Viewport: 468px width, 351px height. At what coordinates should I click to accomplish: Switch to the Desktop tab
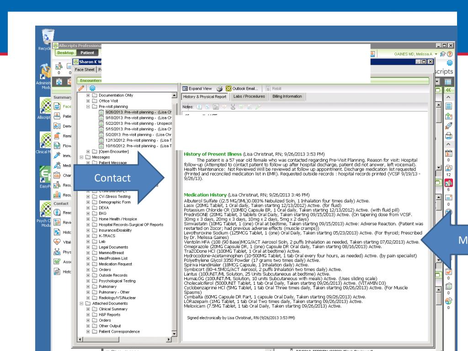coord(65,53)
